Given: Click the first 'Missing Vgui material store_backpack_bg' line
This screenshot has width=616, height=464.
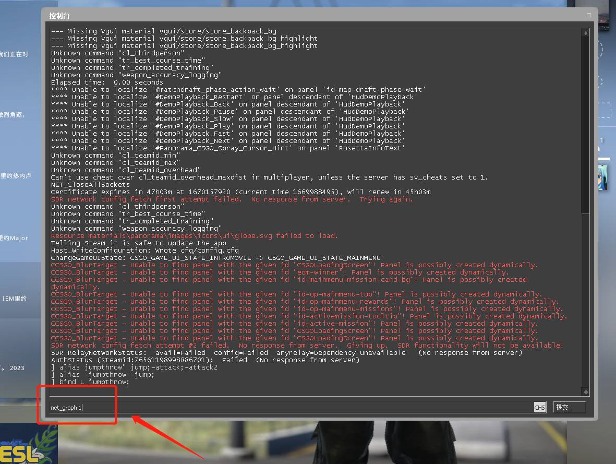Looking at the screenshot, I should click(163, 31).
